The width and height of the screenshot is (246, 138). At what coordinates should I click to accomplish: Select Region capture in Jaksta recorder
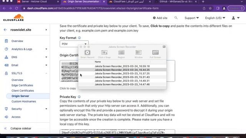tap(121, 54)
